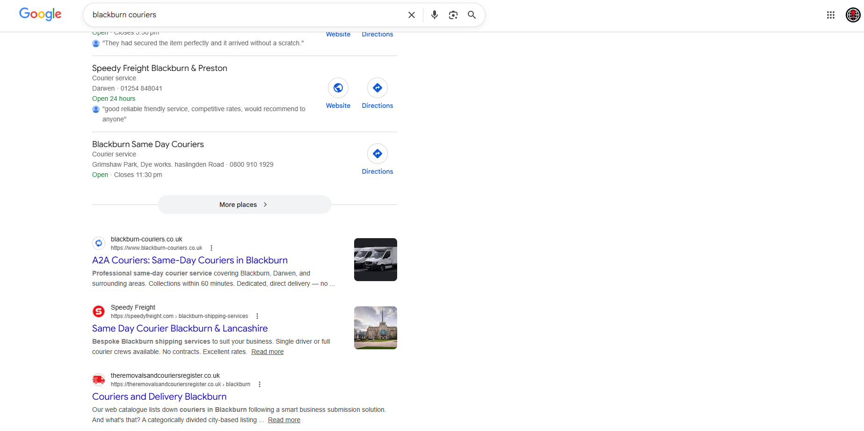
Task: Click Speedy Freight red favicon
Action: tap(99, 311)
